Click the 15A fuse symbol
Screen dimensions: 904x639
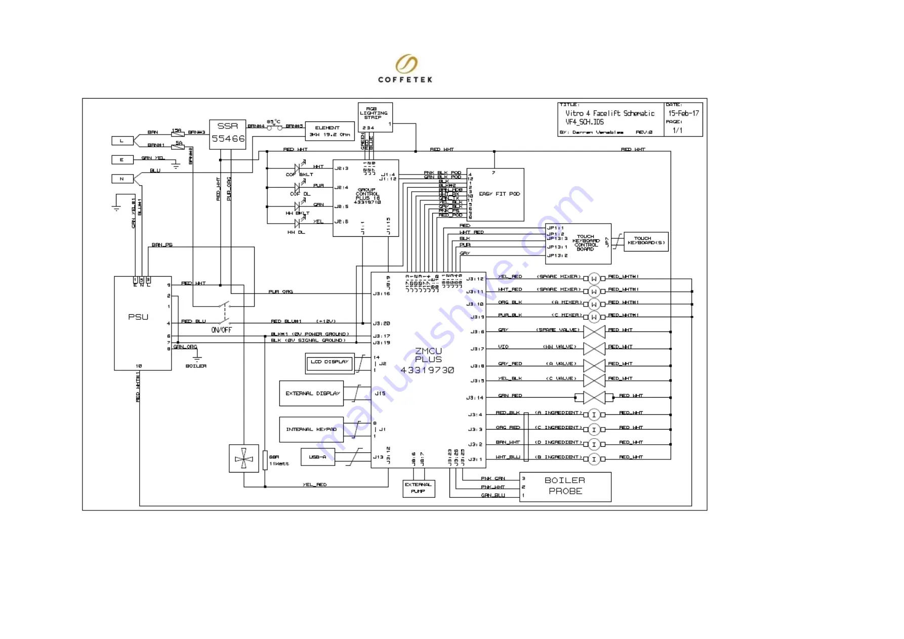click(177, 135)
